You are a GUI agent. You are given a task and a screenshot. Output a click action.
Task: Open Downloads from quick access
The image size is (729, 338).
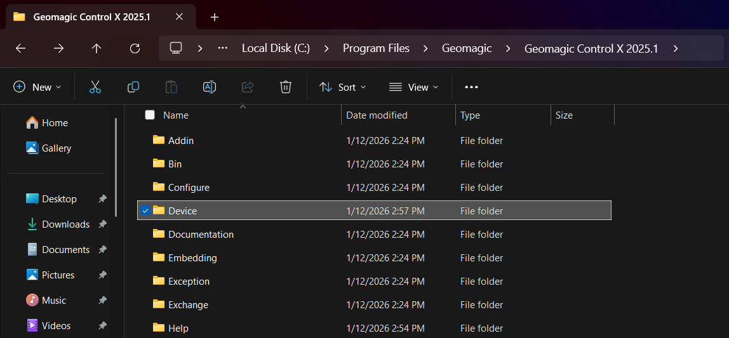coord(58,224)
